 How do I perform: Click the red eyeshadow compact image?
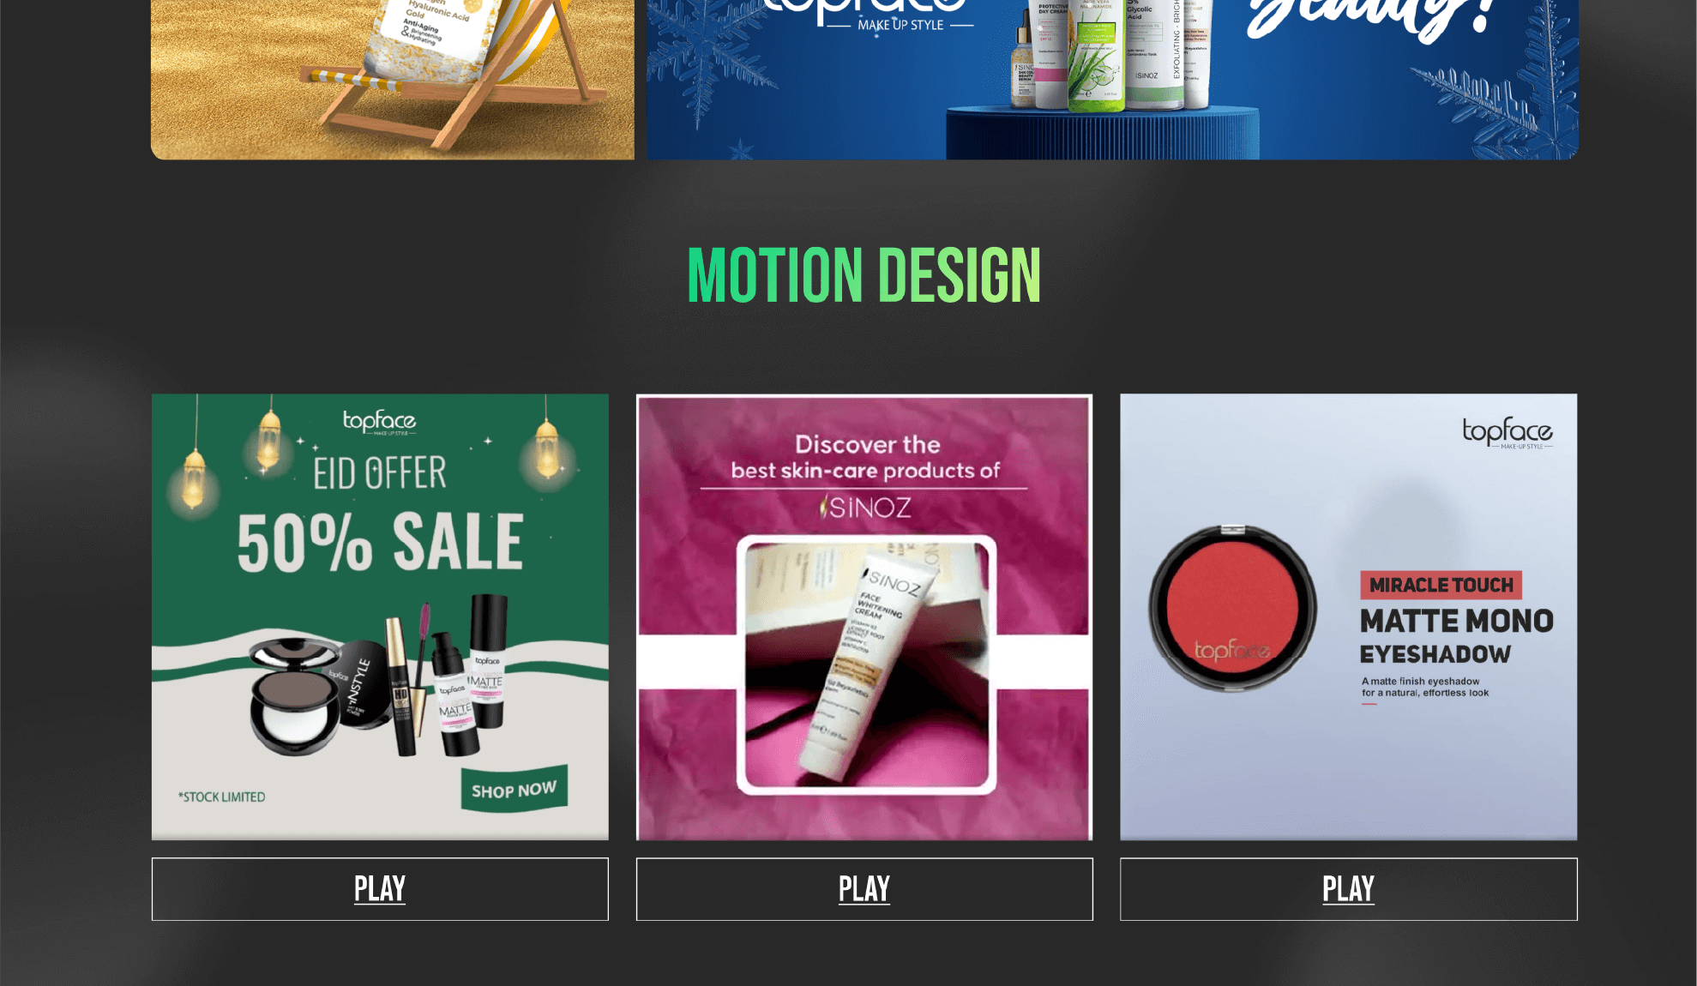point(1232,607)
